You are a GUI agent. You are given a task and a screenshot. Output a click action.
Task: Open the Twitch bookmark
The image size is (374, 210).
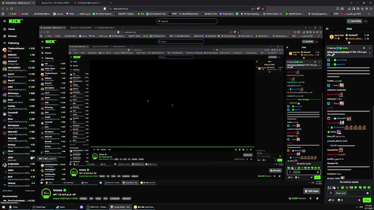pyautogui.click(x=70, y=14)
